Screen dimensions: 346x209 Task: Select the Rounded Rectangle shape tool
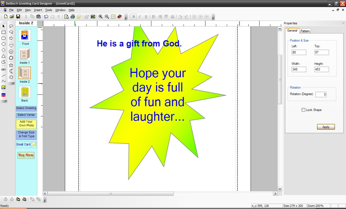tap(3, 38)
